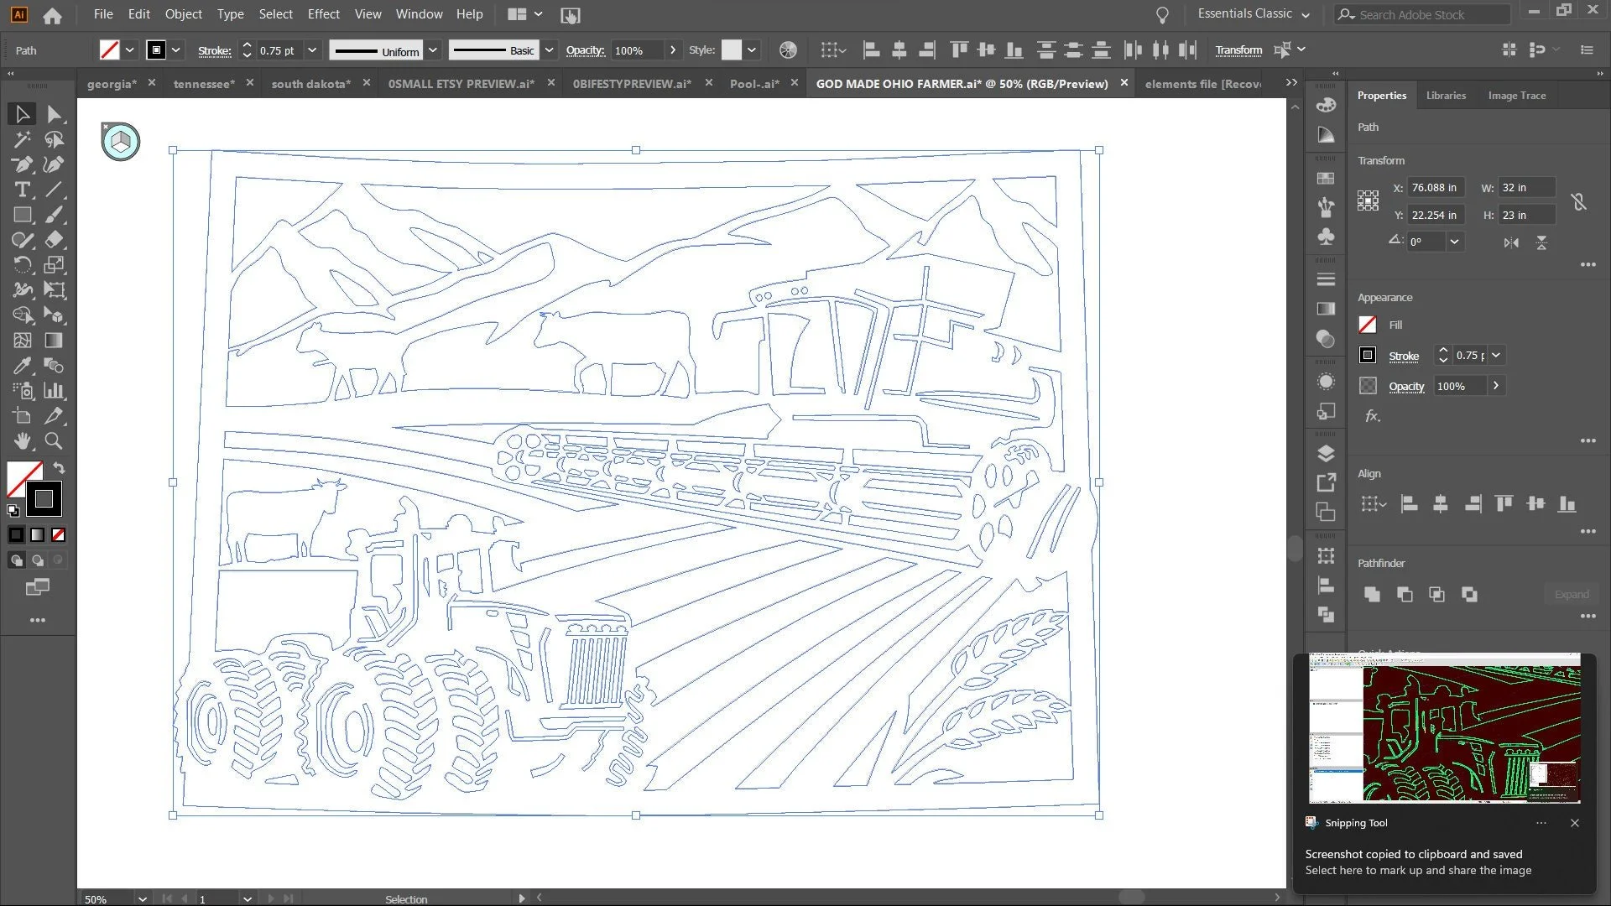Select the Direct Selection tool
The width and height of the screenshot is (1611, 906).
(55, 114)
